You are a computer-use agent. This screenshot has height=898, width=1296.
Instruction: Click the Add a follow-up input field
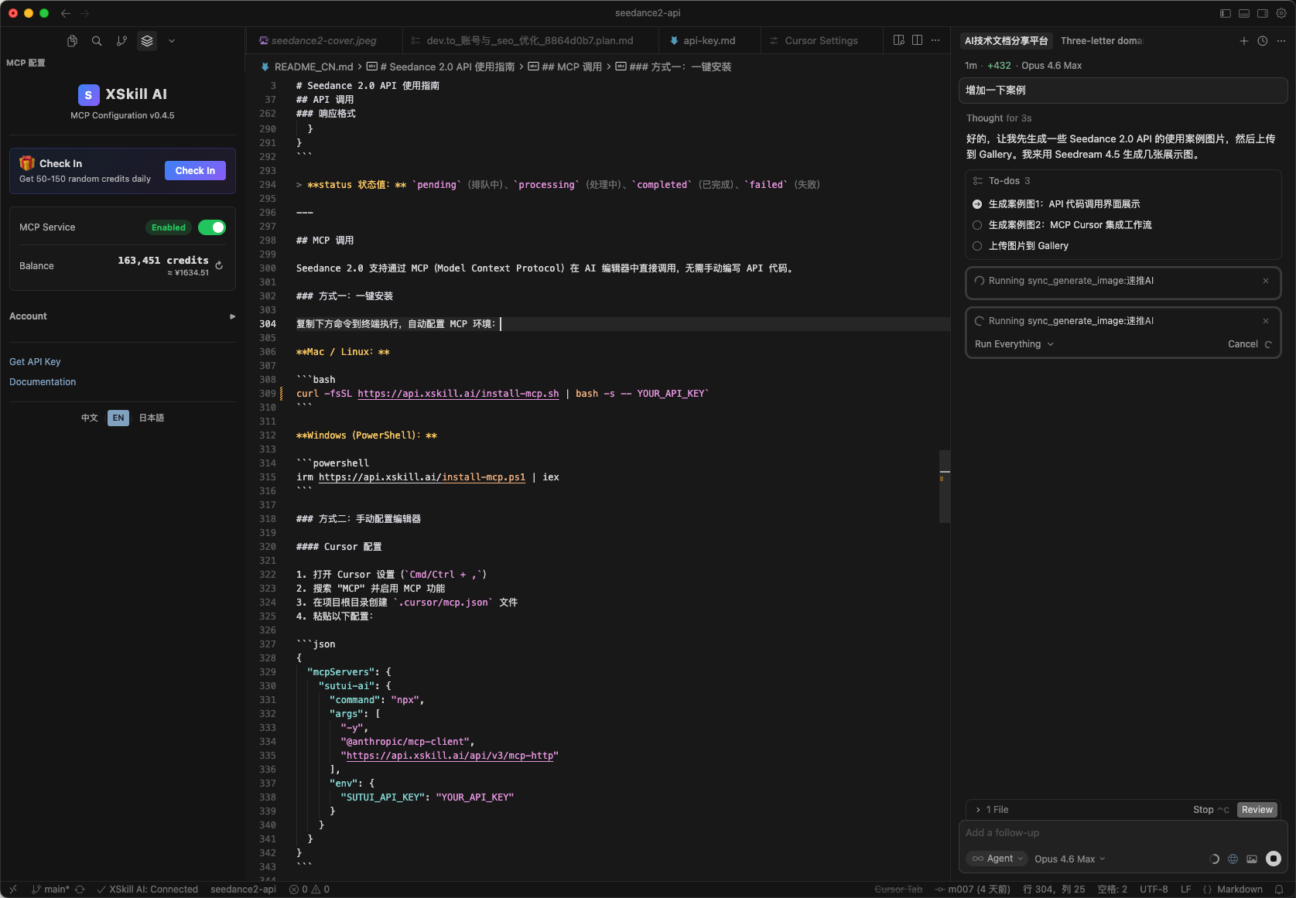point(1083,832)
